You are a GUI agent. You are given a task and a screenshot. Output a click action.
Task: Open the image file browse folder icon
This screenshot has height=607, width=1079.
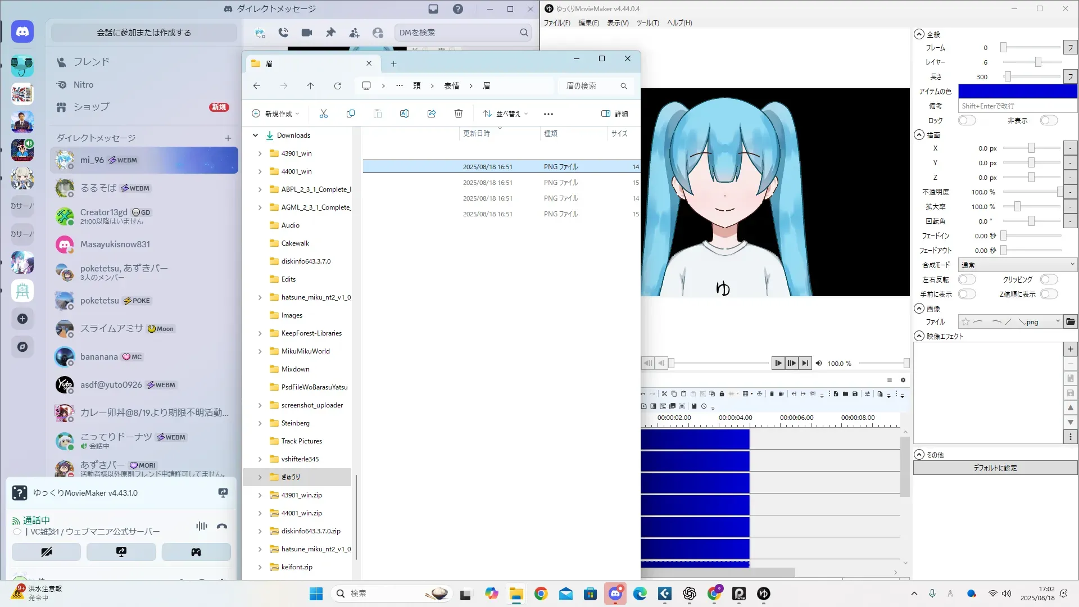pyautogui.click(x=1071, y=322)
